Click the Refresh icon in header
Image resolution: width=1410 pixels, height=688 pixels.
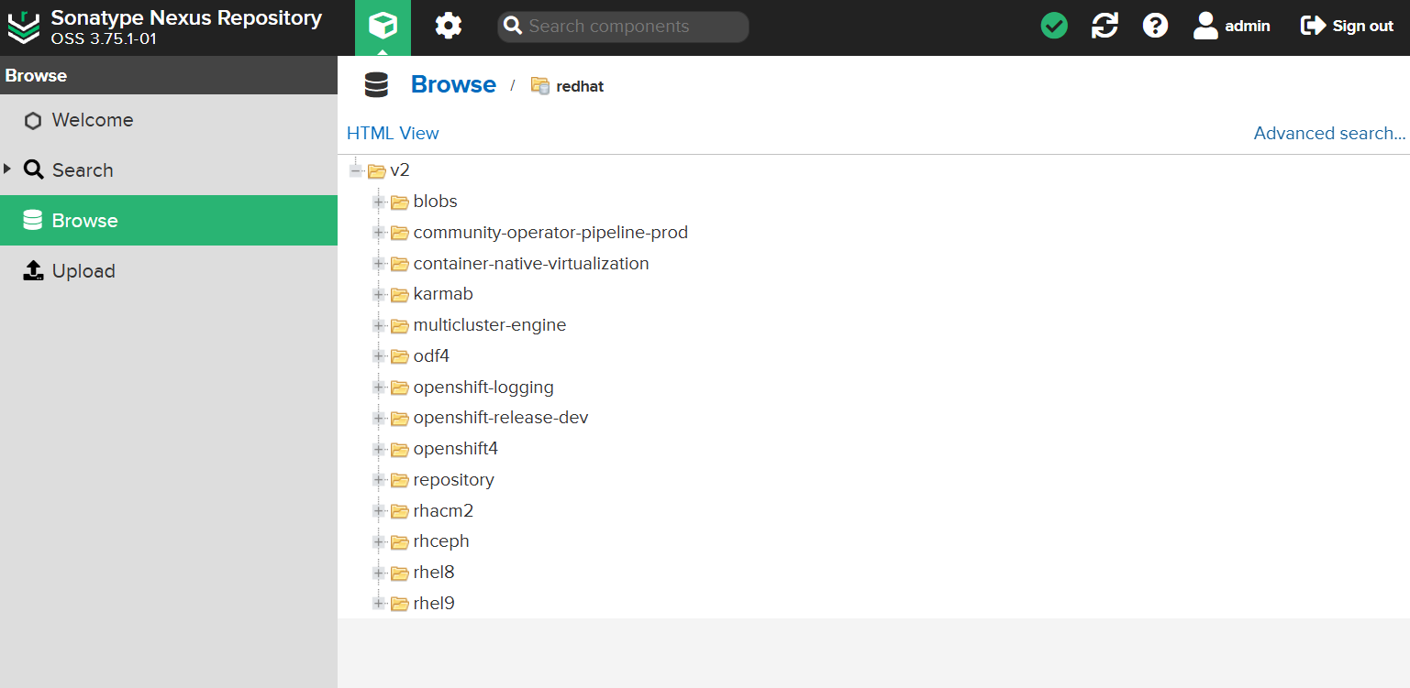click(x=1105, y=27)
